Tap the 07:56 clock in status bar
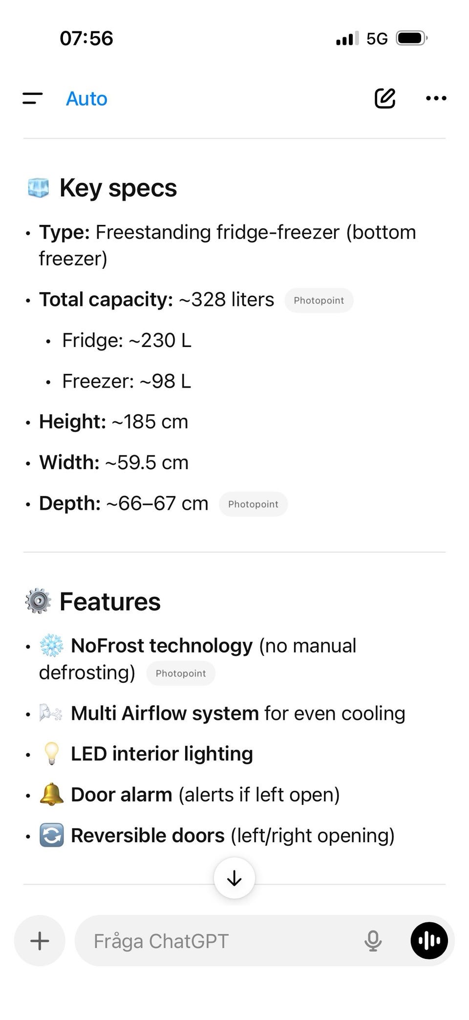Viewport: 469px width, 1020px height. click(x=86, y=38)
